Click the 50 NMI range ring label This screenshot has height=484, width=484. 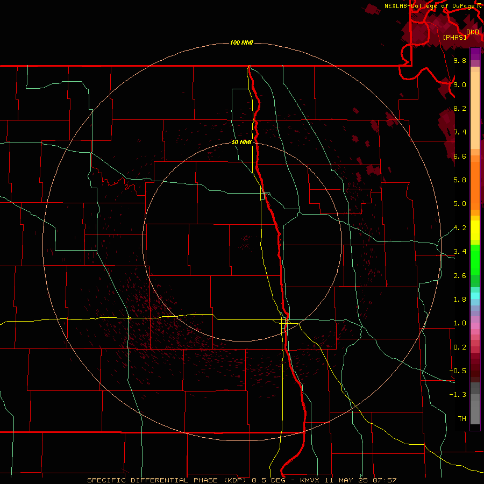pyautogui.click(x=241, y=142)
